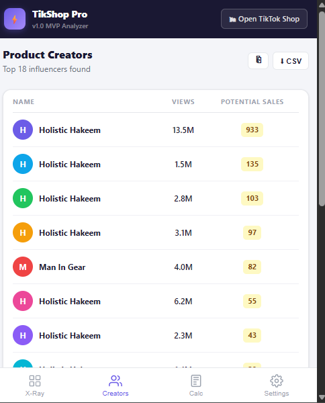325x403 pixels.
Task: Click the red M avatar of Man In Gear
Action: (23, 267)
